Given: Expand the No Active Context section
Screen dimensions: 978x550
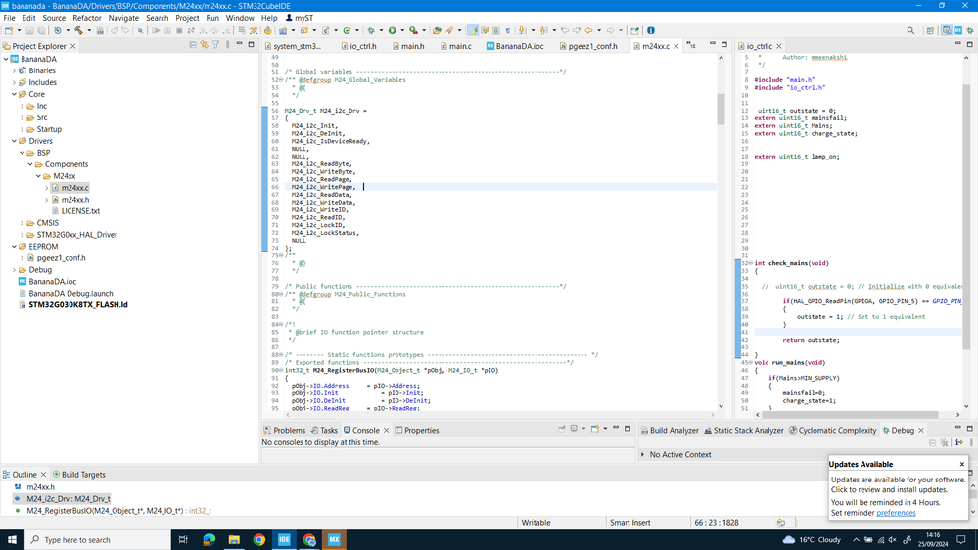Looking at the screenshot, I should coord(643,454).
